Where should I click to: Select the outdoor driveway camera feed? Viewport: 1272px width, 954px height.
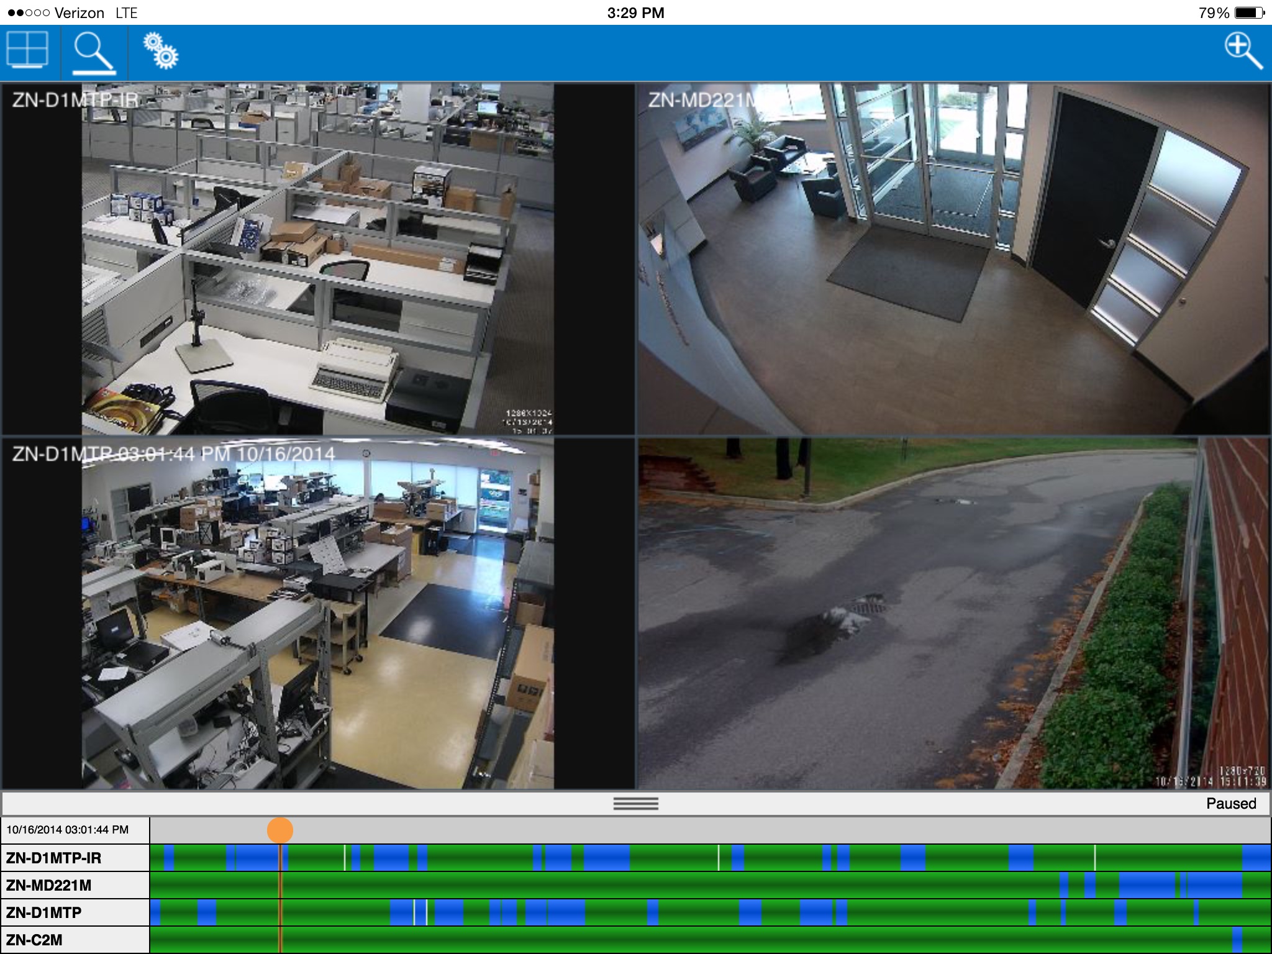pos(954,614)
